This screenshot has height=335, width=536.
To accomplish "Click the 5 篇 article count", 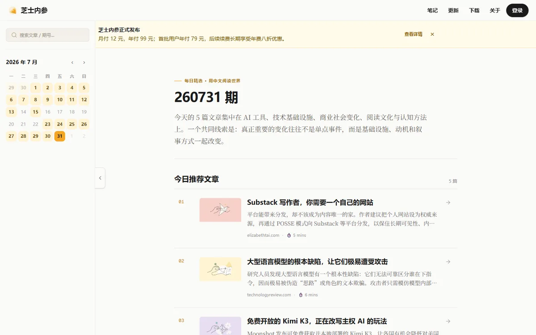I will (453, 181).
